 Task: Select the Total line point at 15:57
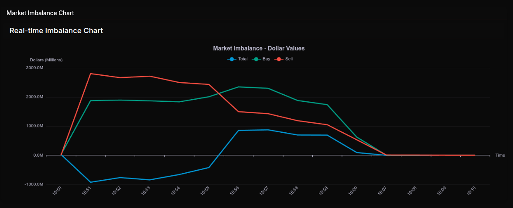[x=268, y=130]
